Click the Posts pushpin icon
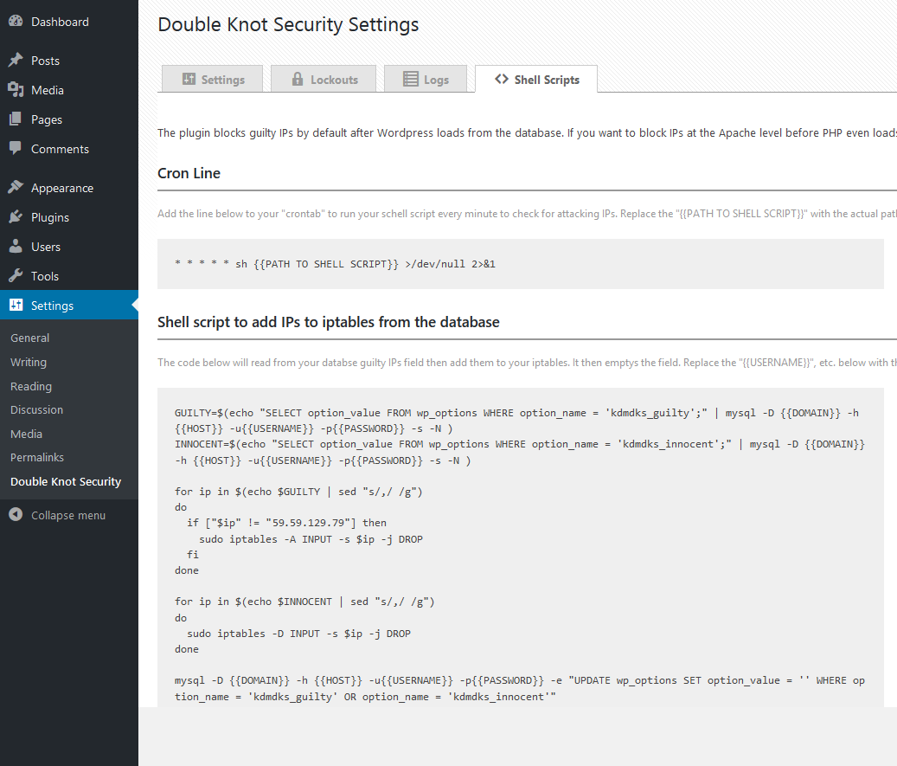 pyautogui.click(x=16, y=61)
